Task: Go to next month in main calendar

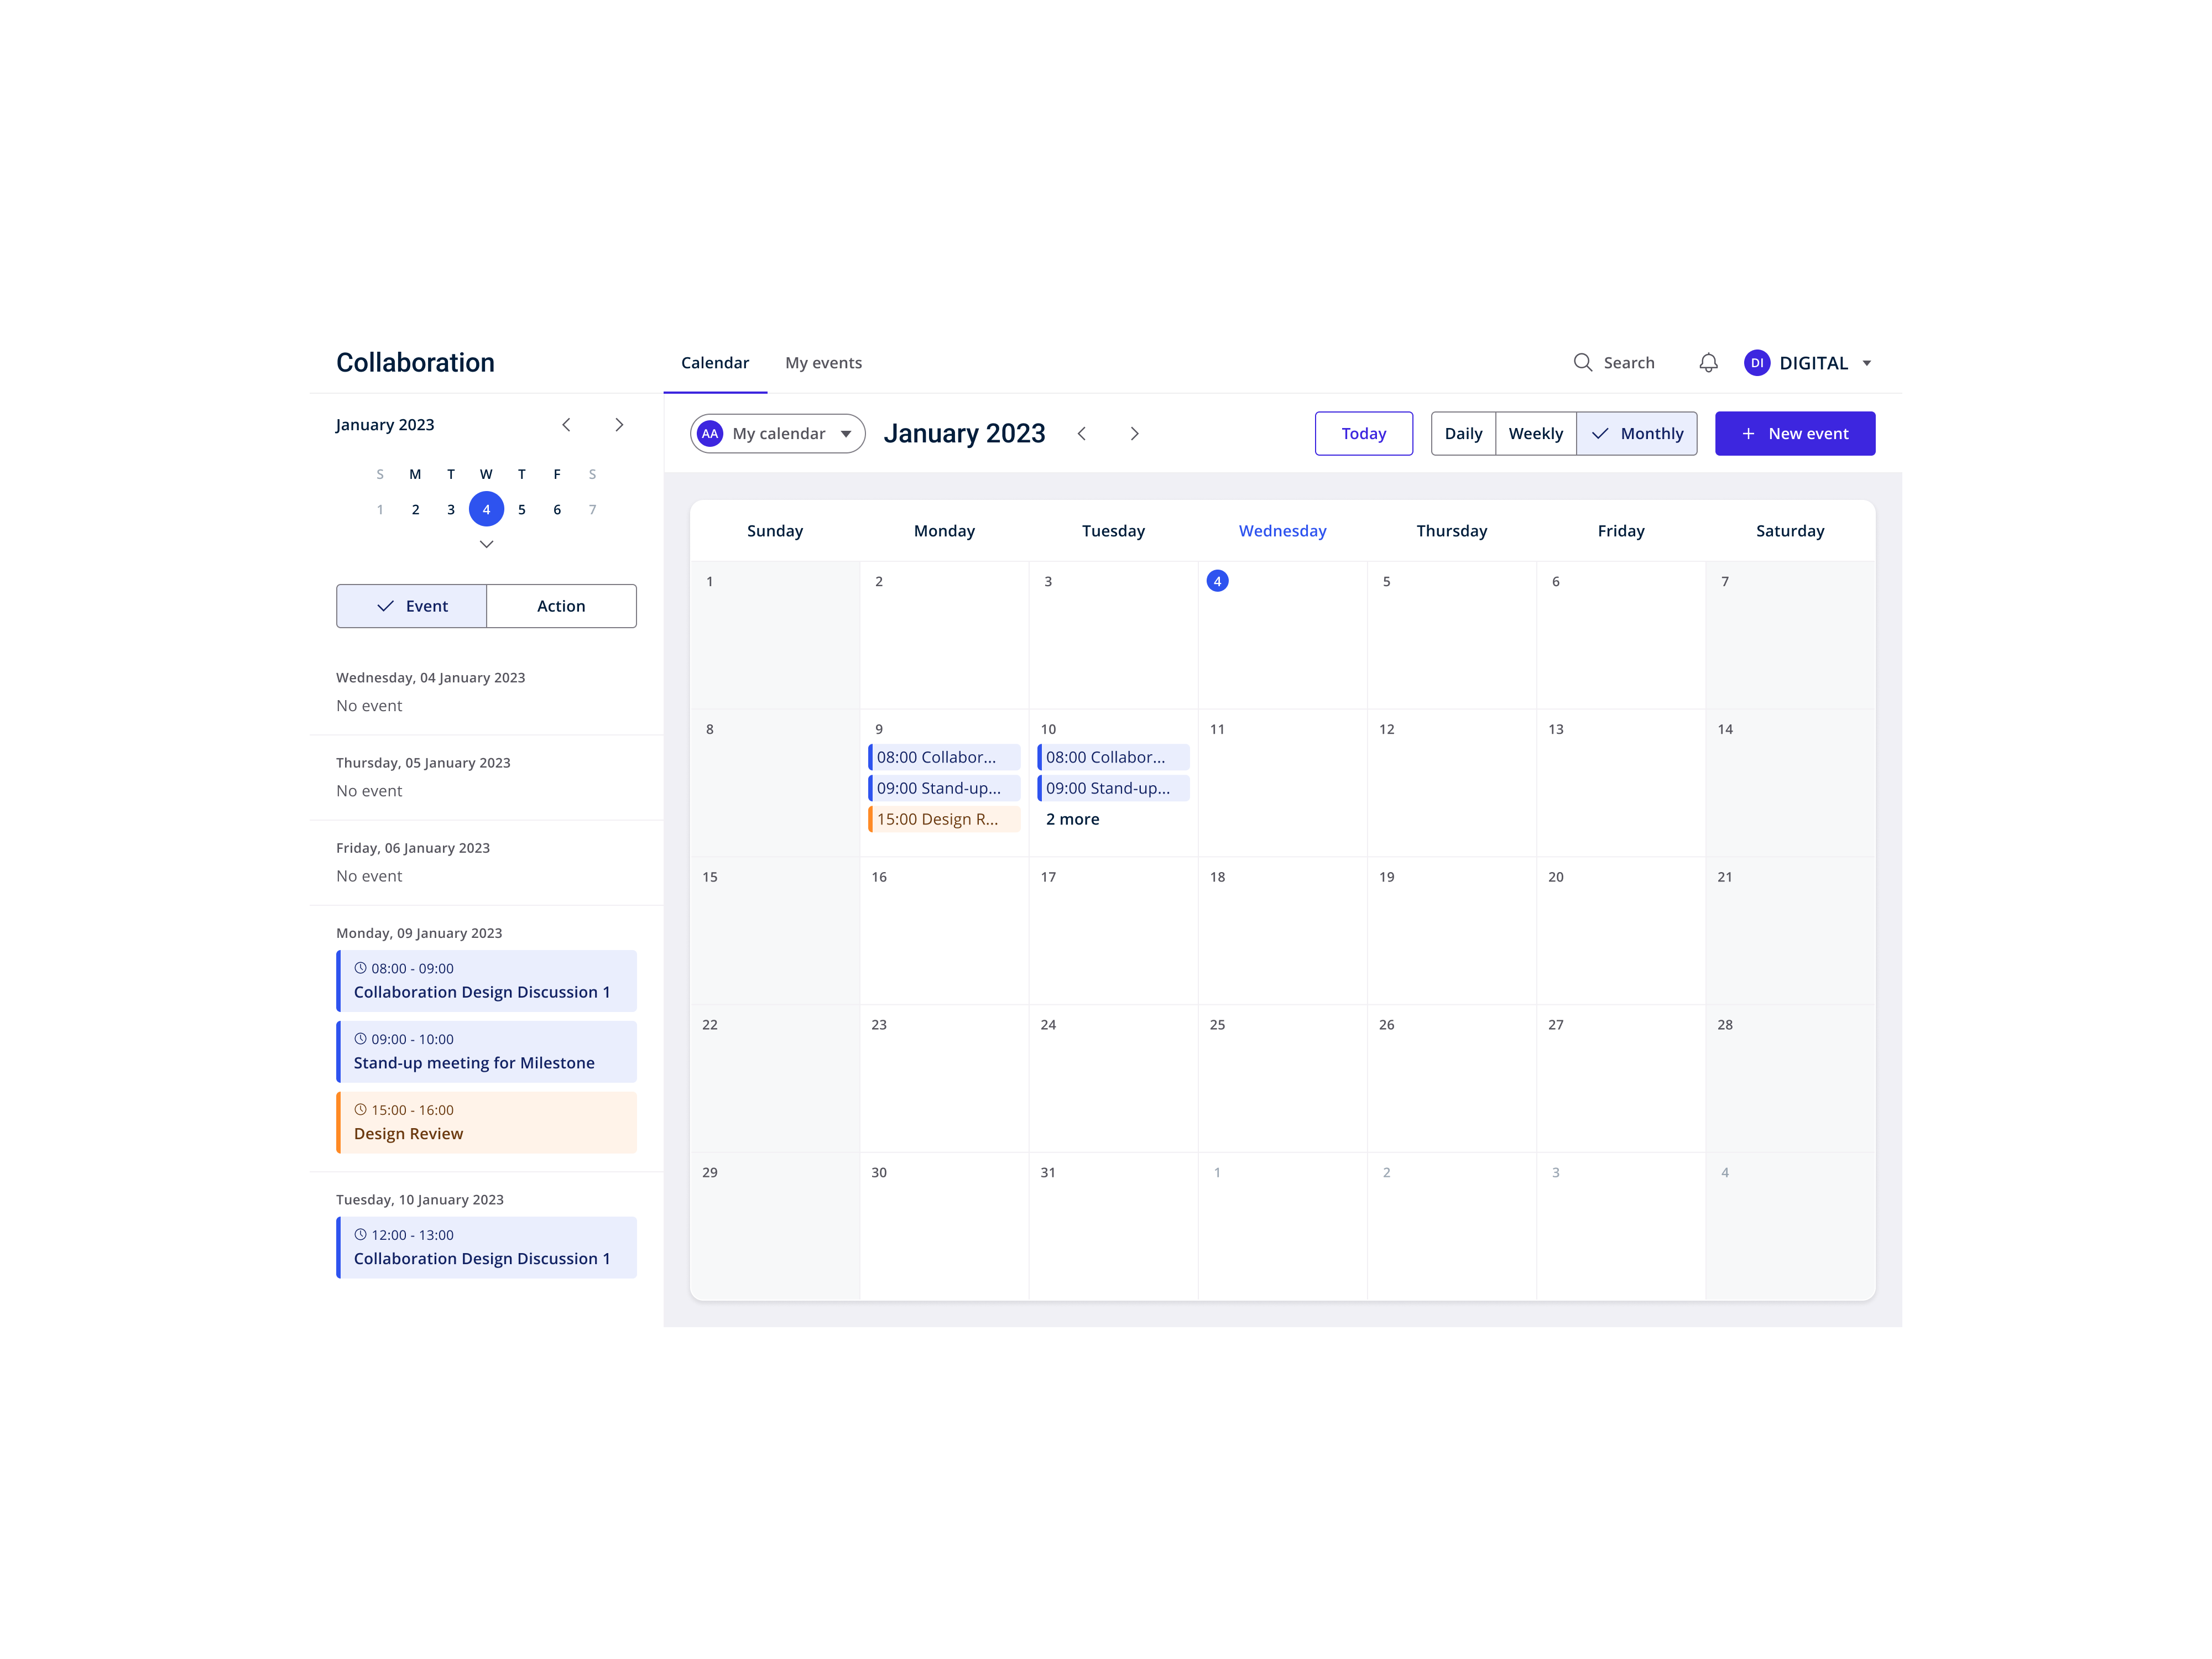Action: [1134, 433]
